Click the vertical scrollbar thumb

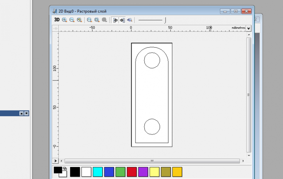tap(249, 95)
